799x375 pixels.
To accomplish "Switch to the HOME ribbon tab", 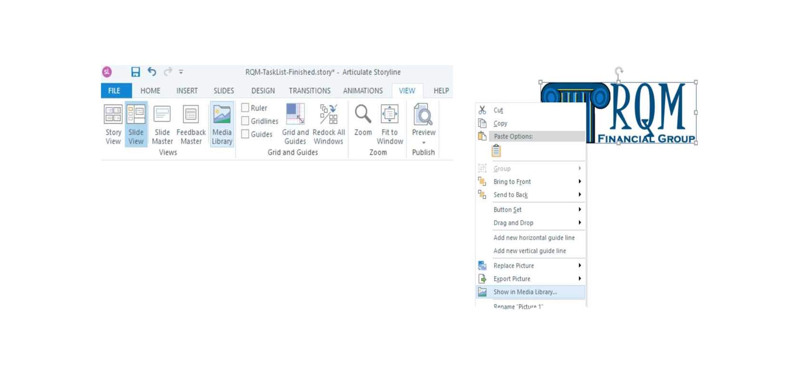I will (150, 90).
